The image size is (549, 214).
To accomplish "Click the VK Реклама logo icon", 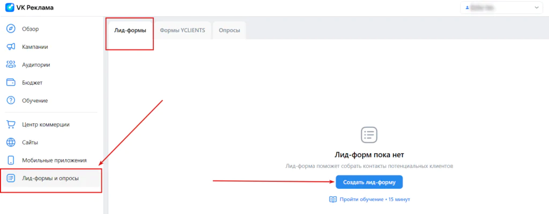I will [10, 8].
